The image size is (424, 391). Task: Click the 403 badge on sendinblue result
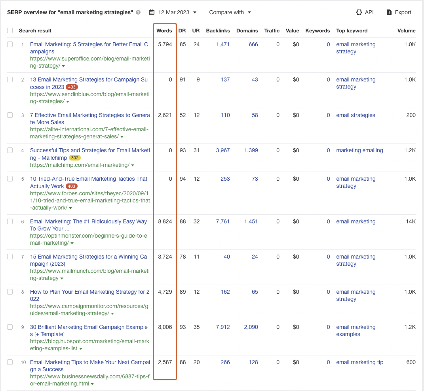coord(72,87)
